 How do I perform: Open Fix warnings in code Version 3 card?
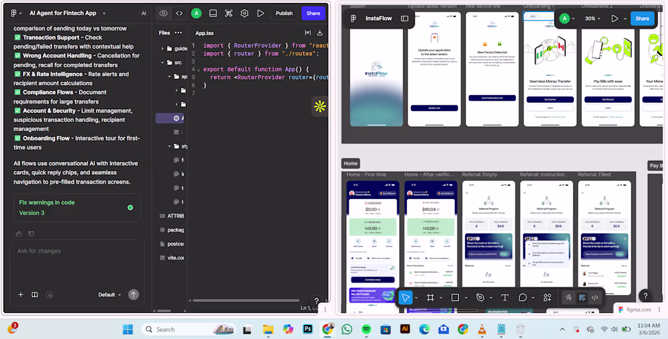coord(77,207)
